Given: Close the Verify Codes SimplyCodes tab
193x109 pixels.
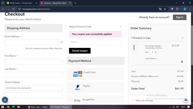Looking at the screenshot, I should [36, 3].
